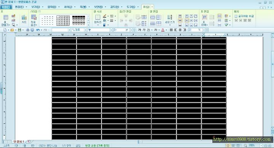Image resolution: width=274 pixels, height=148 pixels.
Task: Click the undo arrow icon
Action: [38, 30]
